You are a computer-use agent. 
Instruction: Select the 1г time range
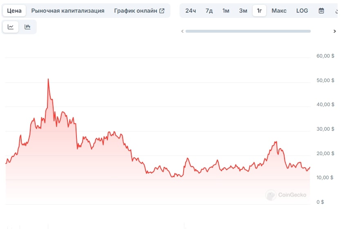click(259, 11)
